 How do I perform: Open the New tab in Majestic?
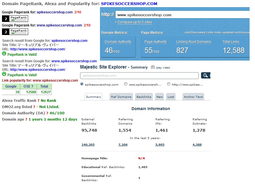pyautogui.click(x=160, y=97)
